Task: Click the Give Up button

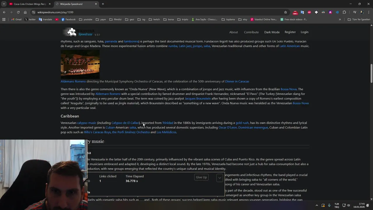Action: pos(201,177)
